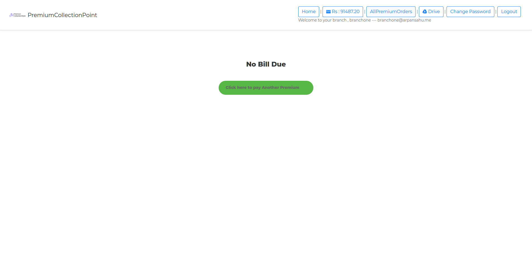Click the Google Drive triangle icon
This screenshot has width=532, height=265.
[424, 12]
